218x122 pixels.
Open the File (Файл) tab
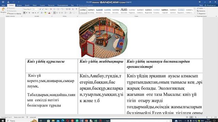pos(3,5)
